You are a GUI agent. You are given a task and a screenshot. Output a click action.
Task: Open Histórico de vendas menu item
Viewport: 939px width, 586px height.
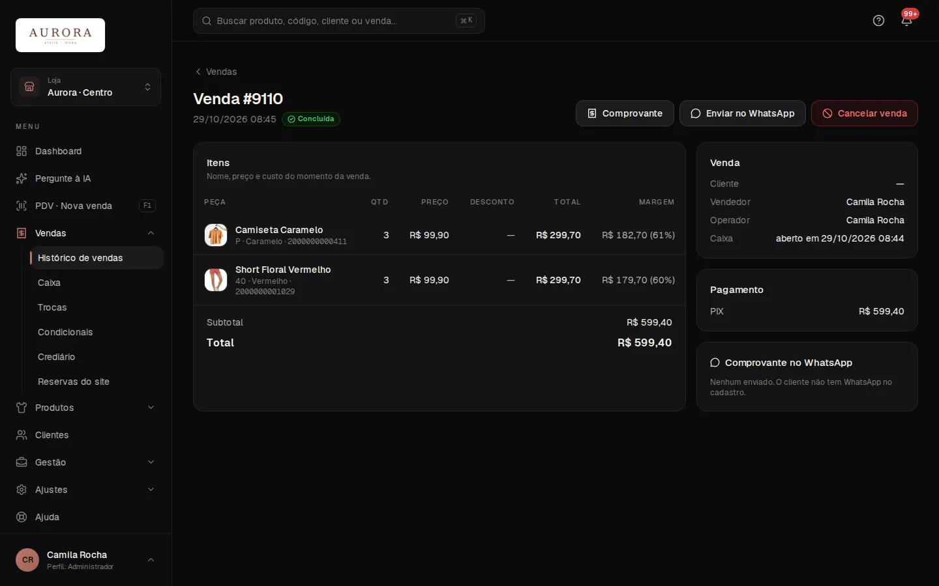pyautogui.click(x=97, y=258)
